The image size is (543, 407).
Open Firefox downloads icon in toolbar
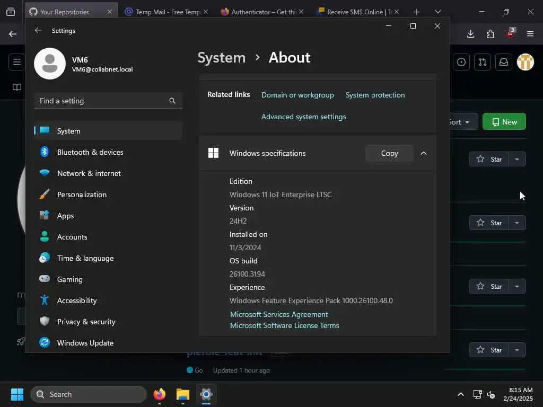coord(470,34)
